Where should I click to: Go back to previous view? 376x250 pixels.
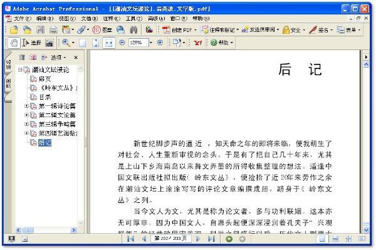click(x=229, y=239)
